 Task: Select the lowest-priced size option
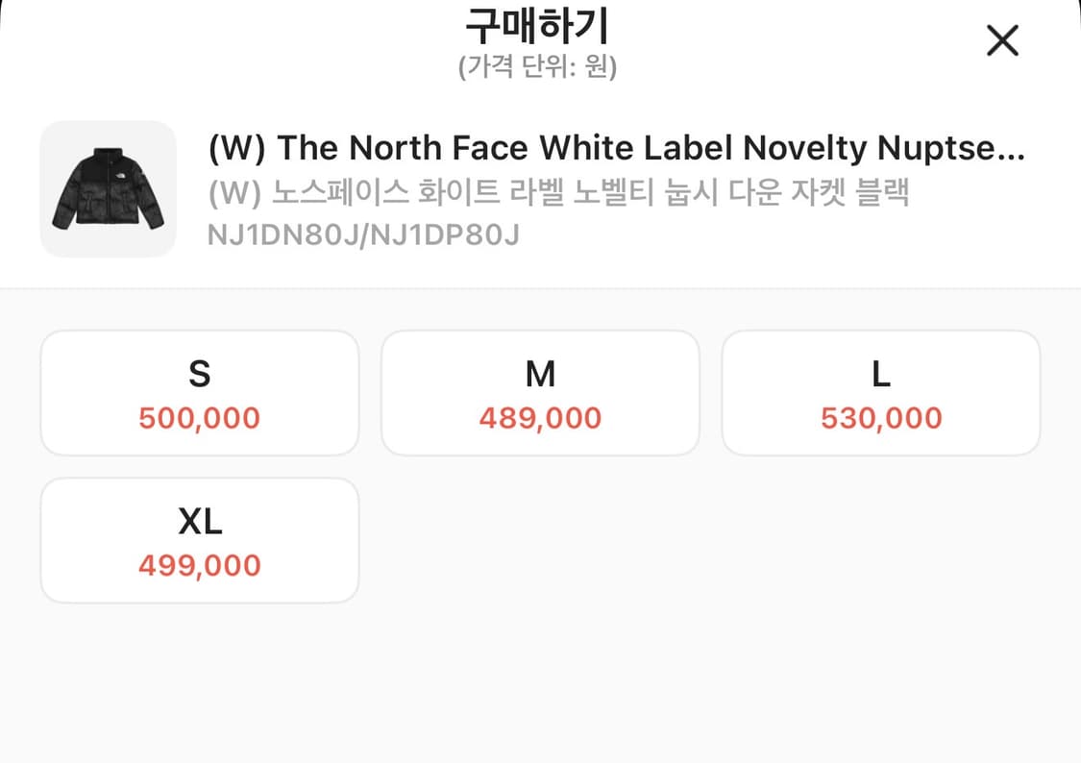pos(540,392)
